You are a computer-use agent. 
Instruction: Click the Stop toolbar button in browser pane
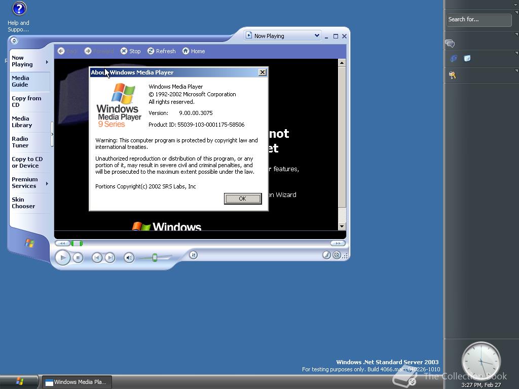(x=131, y=51)
